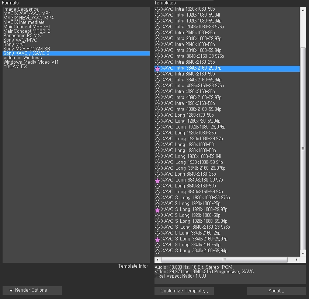This screenshot has height=299, width=309.
Task: Unstar the XAVC S Long 1920x1080-29,97p favorite
Action: point(157,210)
